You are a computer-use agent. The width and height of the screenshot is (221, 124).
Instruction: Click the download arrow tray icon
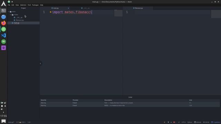pyautogui.click(x=5, y=106)
